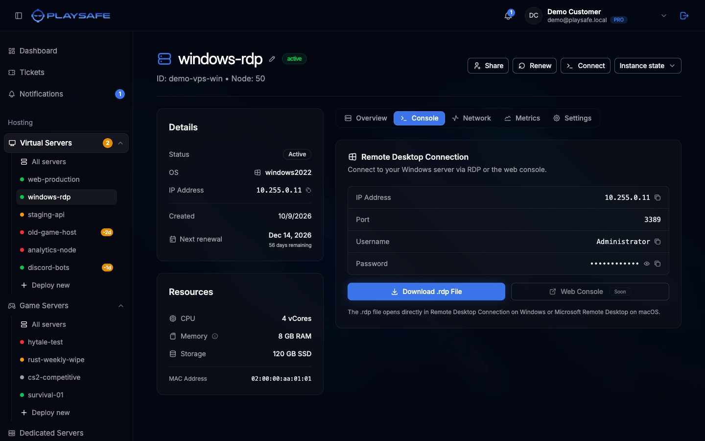Select staging-api server

click(67, 215)
